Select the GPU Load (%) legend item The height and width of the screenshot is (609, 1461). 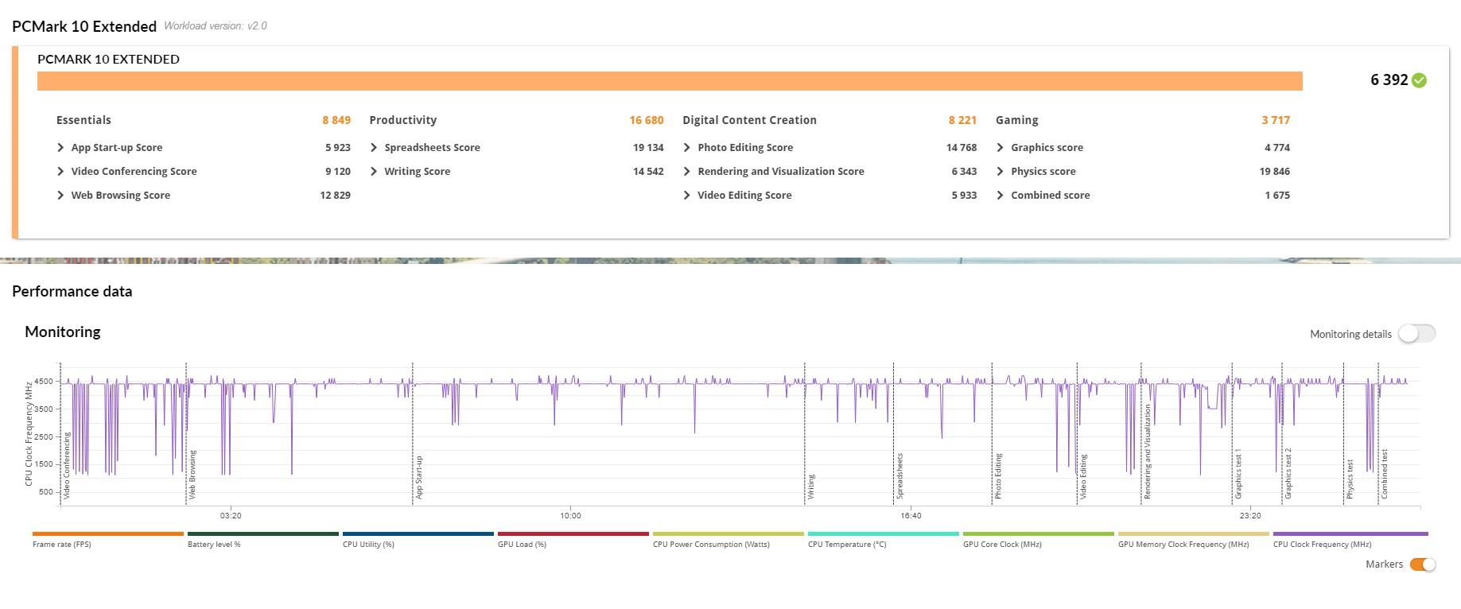tap(573, 540)
